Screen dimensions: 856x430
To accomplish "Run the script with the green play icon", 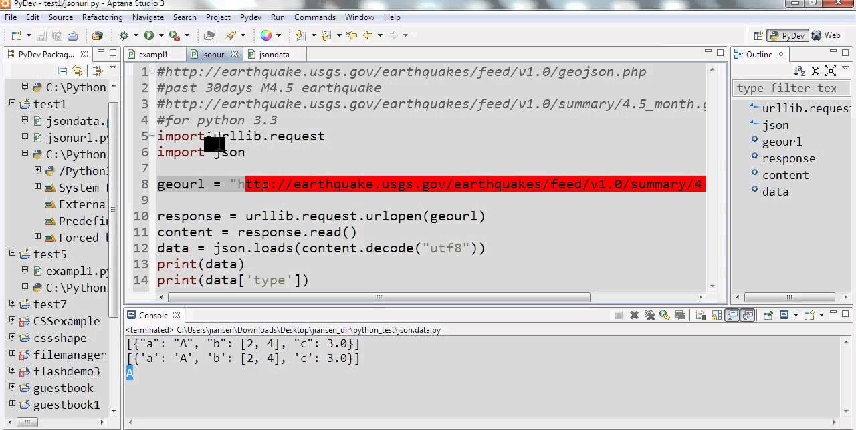I will 148,35.
